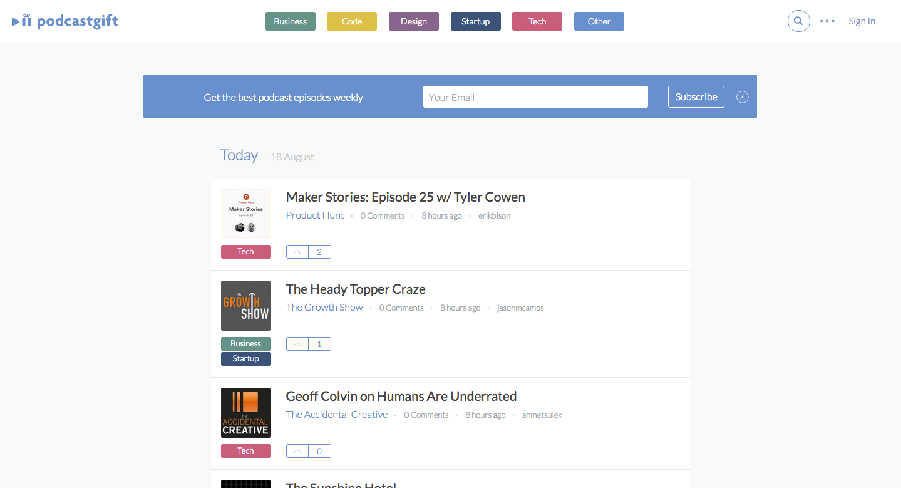901x488 pixels.
Task: Open user ahmetsulek profile
Action: pyautogui.click(x=542, y=415)
